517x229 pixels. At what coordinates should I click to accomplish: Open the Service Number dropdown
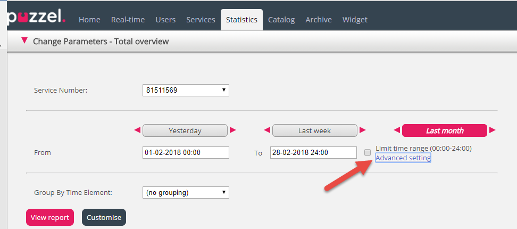pos(186,90)
